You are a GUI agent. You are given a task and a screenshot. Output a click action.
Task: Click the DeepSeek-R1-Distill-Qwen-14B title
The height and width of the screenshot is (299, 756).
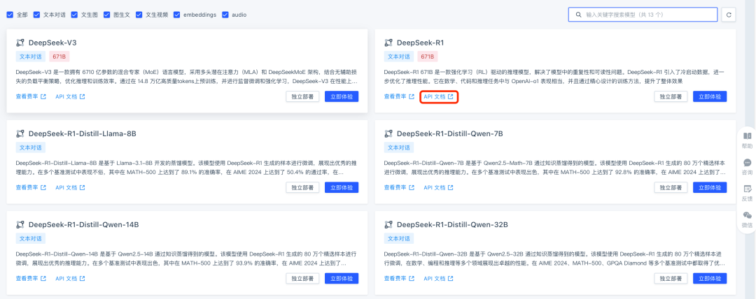pos(84,224)
